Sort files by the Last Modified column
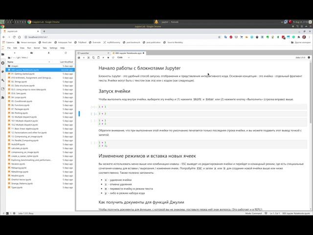 (x=67, y=62)
